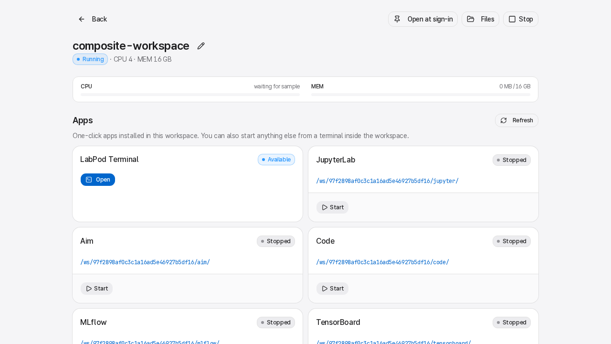Go back using the Back button

coord(93,19)
